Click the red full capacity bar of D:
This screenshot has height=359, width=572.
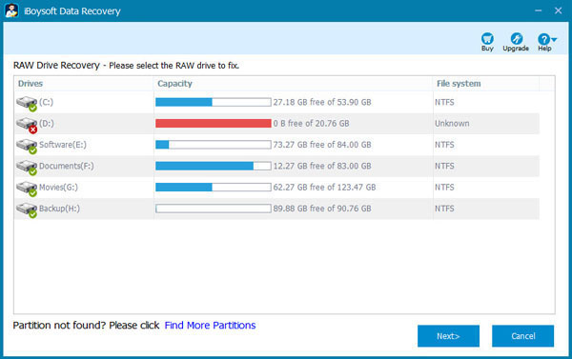[x=214, y=124]
